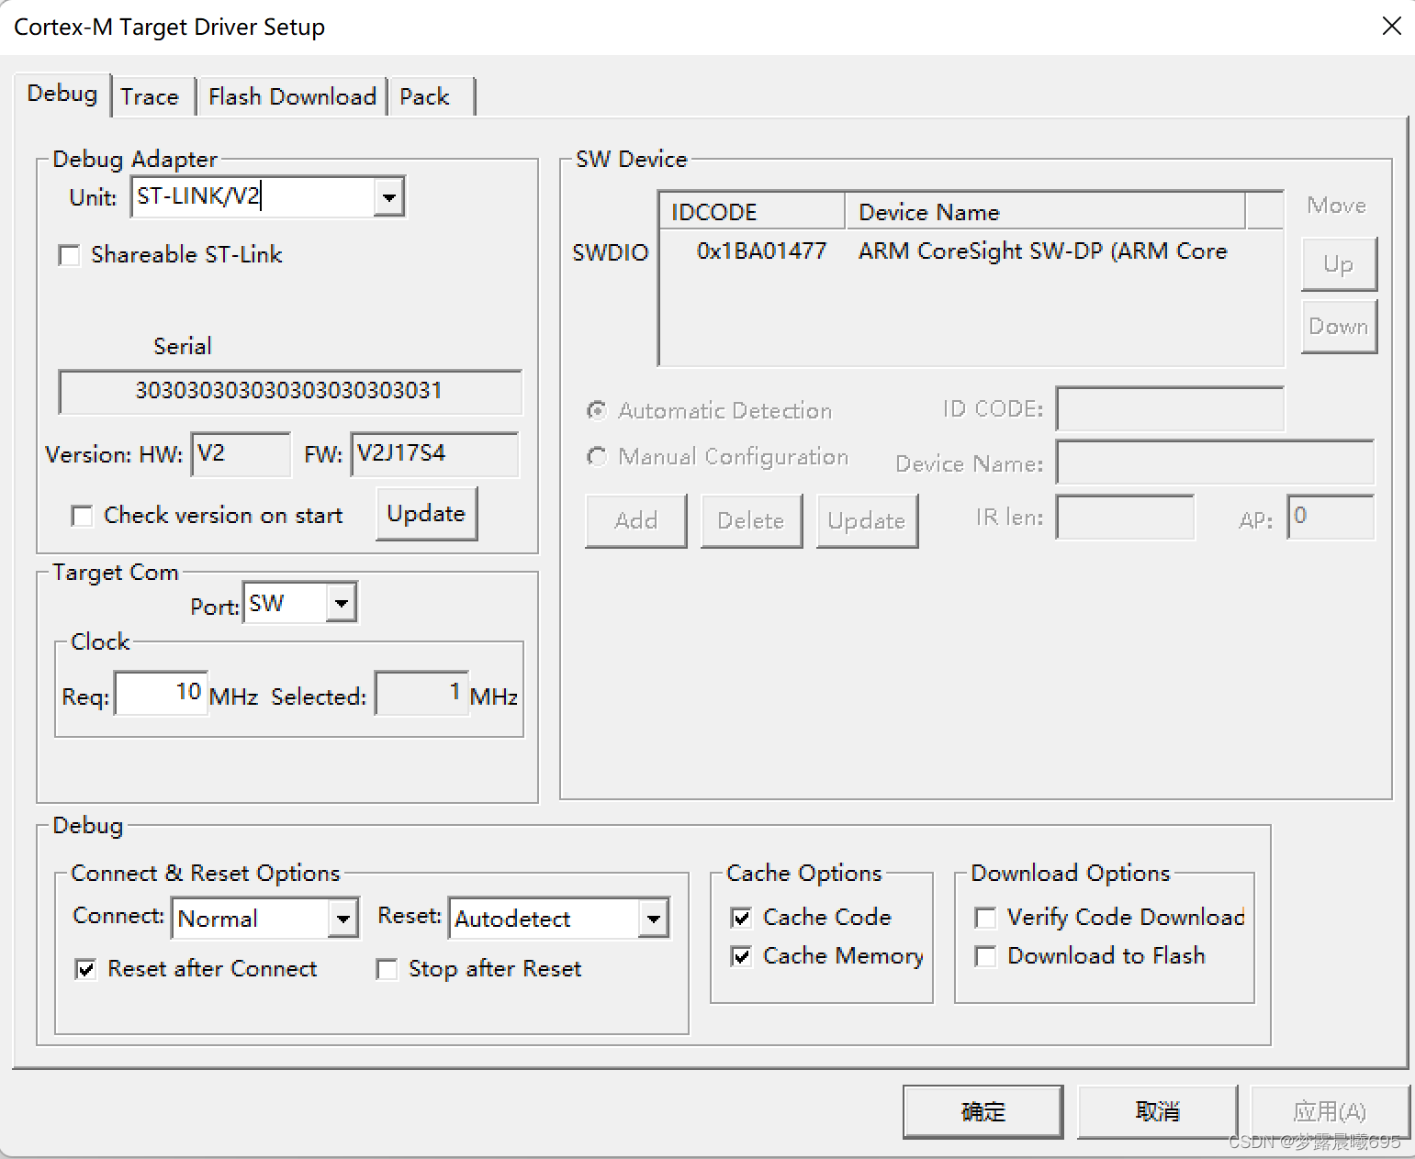Enable Check version on start
This screenshot has height=1159, width=1415.
click(x=82, y=516)
